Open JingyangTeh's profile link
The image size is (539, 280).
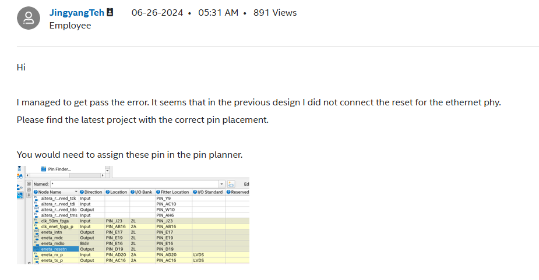click(76, 13)
